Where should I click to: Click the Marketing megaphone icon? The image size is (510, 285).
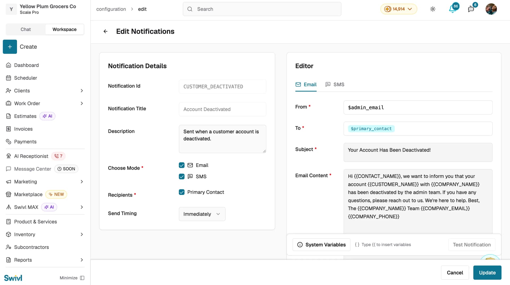point(8,182)
